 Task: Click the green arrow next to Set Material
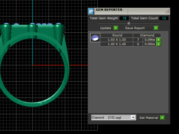tap(163, 118)
